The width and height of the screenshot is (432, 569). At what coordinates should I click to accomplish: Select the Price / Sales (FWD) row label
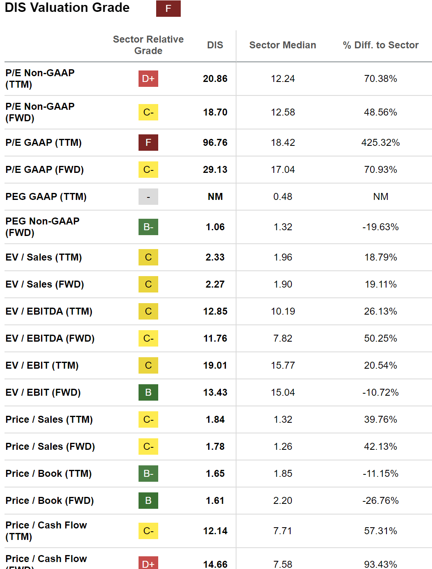50,447
